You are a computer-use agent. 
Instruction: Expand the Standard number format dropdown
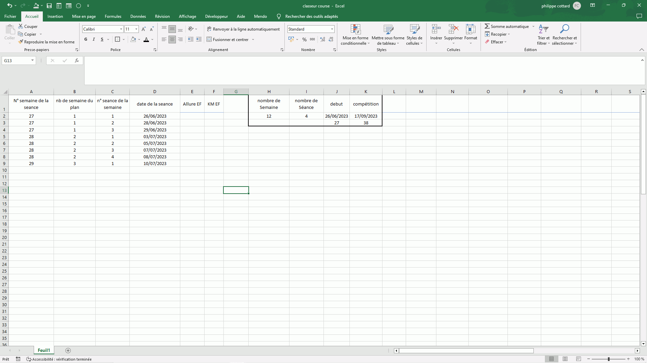tap(332, 29)
